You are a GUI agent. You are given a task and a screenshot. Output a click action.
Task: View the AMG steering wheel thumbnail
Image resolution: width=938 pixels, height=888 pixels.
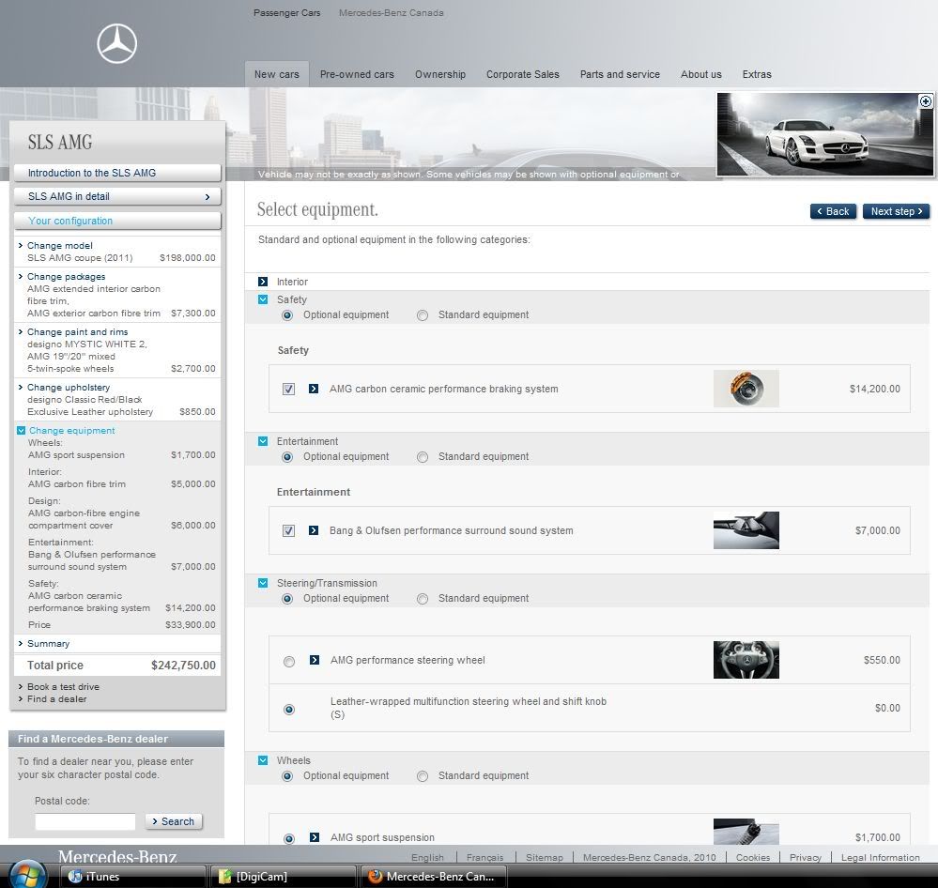[x=746, y=660]
